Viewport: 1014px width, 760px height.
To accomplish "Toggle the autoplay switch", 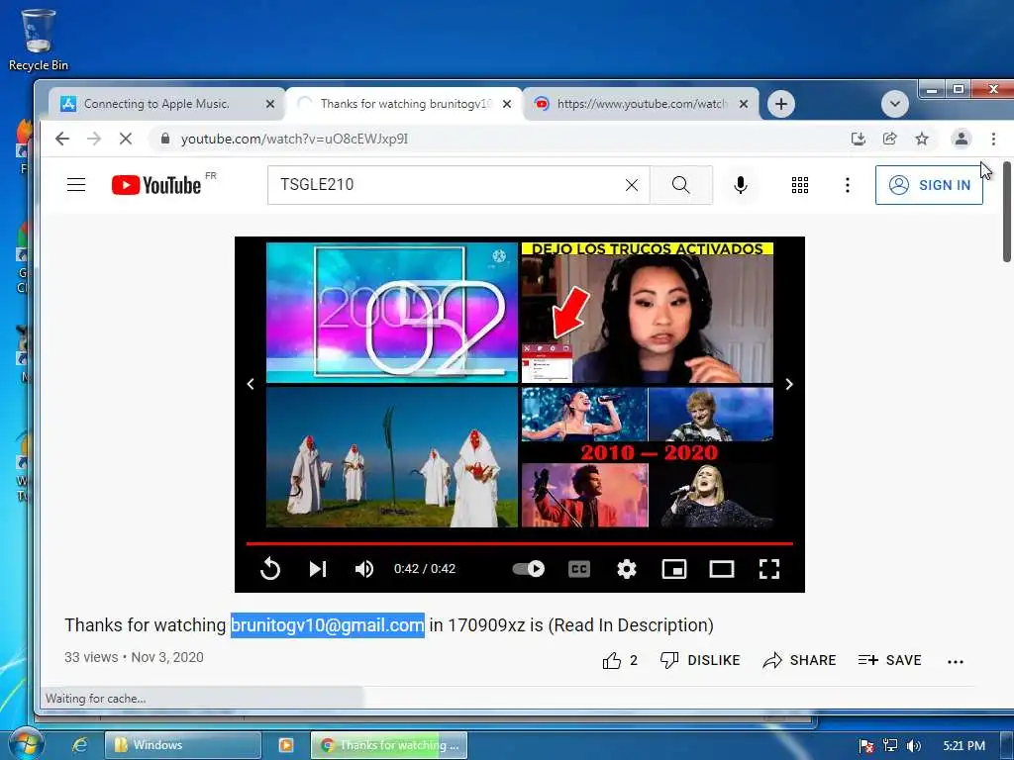I will pos(529,569).
